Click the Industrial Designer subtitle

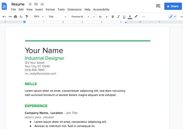(x=44, y=58)
